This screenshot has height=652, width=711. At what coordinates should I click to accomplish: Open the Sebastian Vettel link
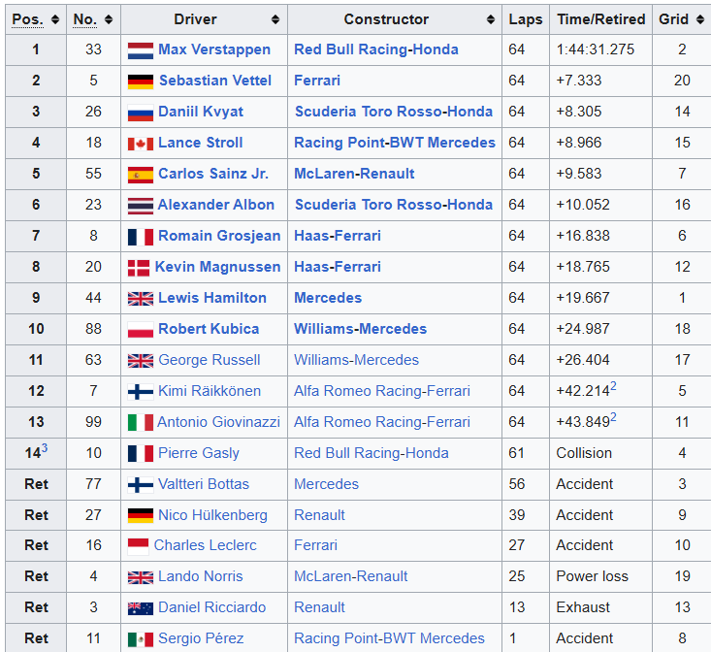click(x=215, y=81)
